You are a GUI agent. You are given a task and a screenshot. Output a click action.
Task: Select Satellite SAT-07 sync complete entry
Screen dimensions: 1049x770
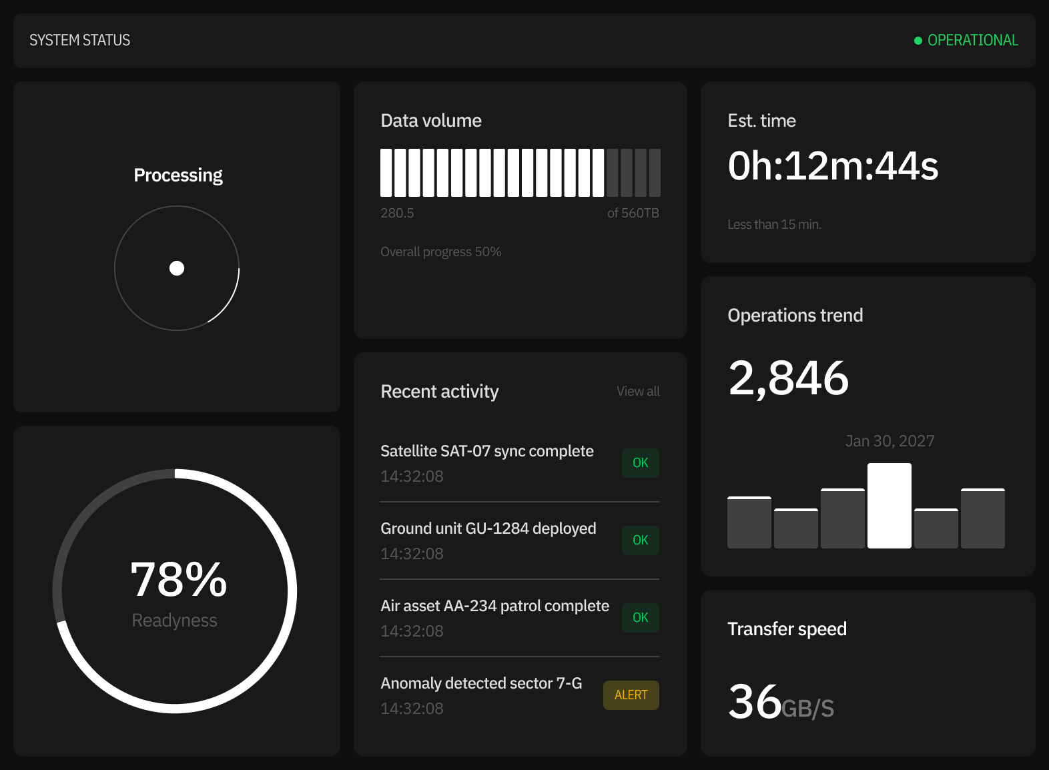[x=520, y=463]
